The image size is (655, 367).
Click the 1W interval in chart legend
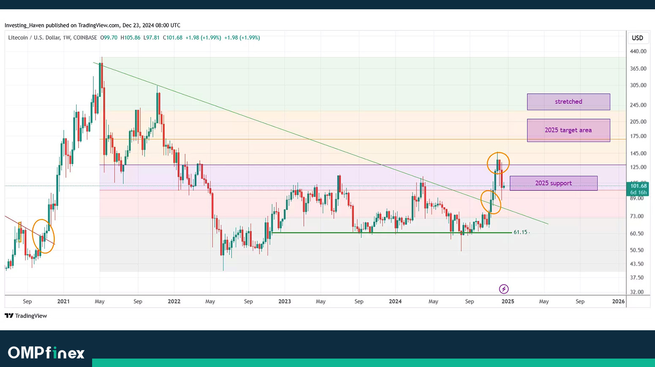click(x=66, y=38)
